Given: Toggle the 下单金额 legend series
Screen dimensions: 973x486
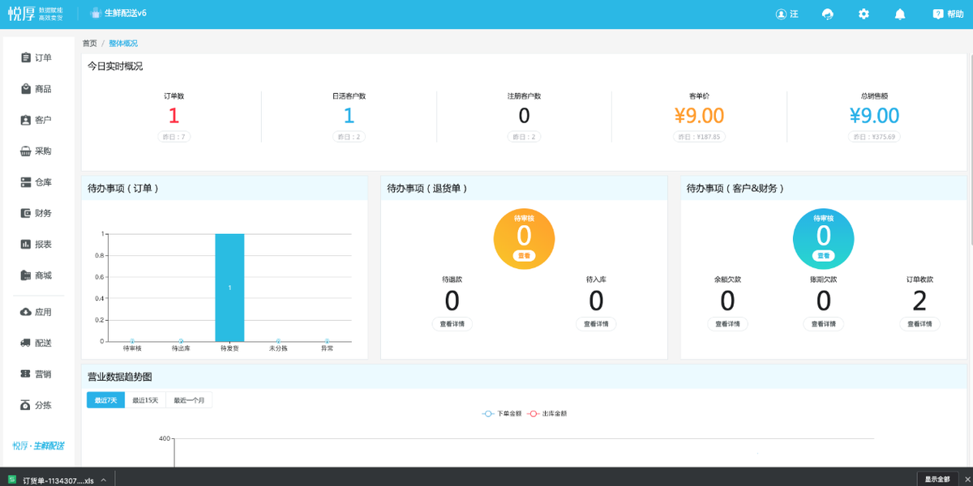Looking at the screenshot, I should click(x=502, y=414).
